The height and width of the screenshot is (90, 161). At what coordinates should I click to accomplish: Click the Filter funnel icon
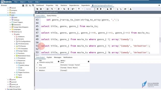pos(79,9)
